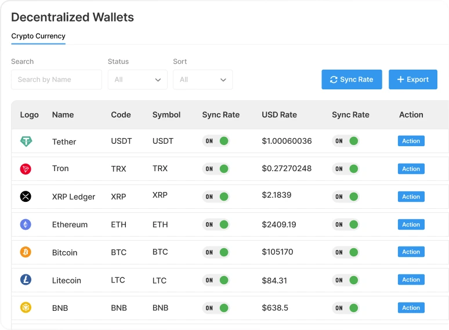The height and width of the screenshot is (330, 449).
Task: Click the Tether logo icon
Action: pos(26,141)
